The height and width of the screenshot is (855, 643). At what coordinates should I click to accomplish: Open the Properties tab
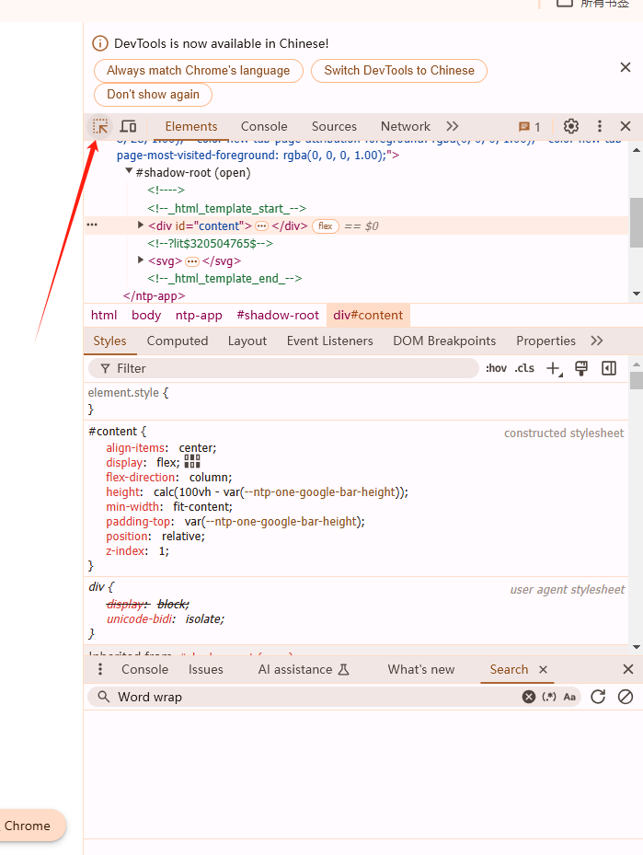click(546, 341)
